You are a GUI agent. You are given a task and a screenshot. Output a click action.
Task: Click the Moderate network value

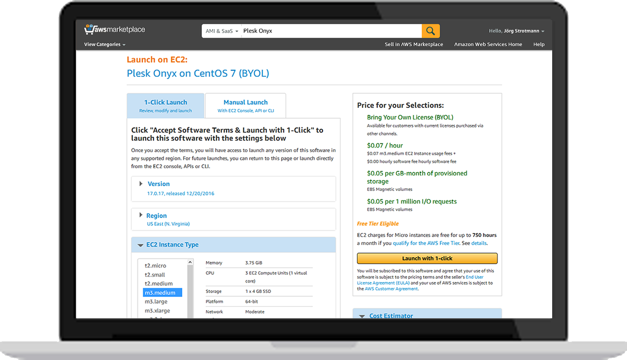click(x=255, y=312)
